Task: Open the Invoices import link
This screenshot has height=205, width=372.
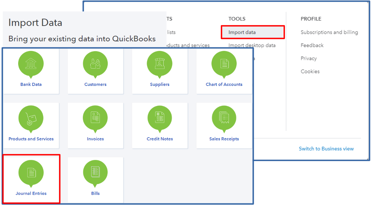Action: tap(95, 139)
